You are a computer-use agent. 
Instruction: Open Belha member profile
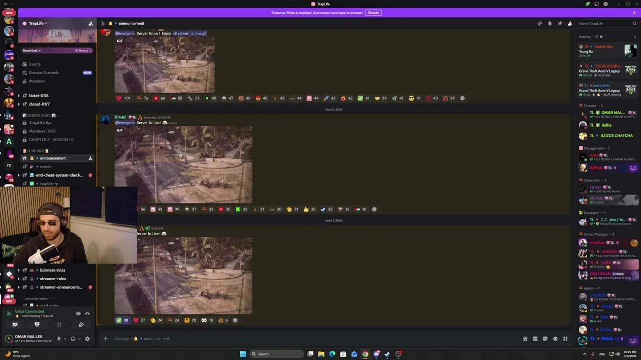pyautogui.click(x=608, y=125)
